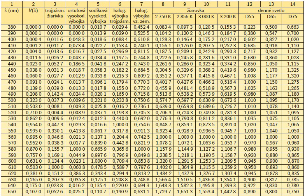Click the cell '0,478 5'
The height and width of the screenshot is (196, 305).
(x=98, y=167)
